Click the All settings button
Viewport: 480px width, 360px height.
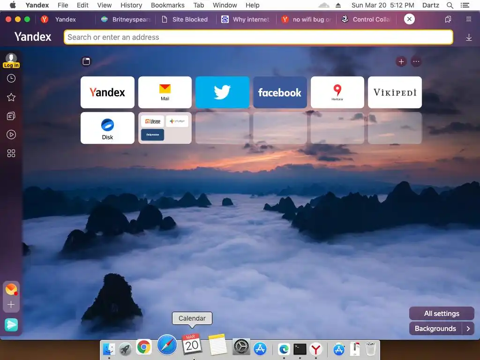point(442,314)
